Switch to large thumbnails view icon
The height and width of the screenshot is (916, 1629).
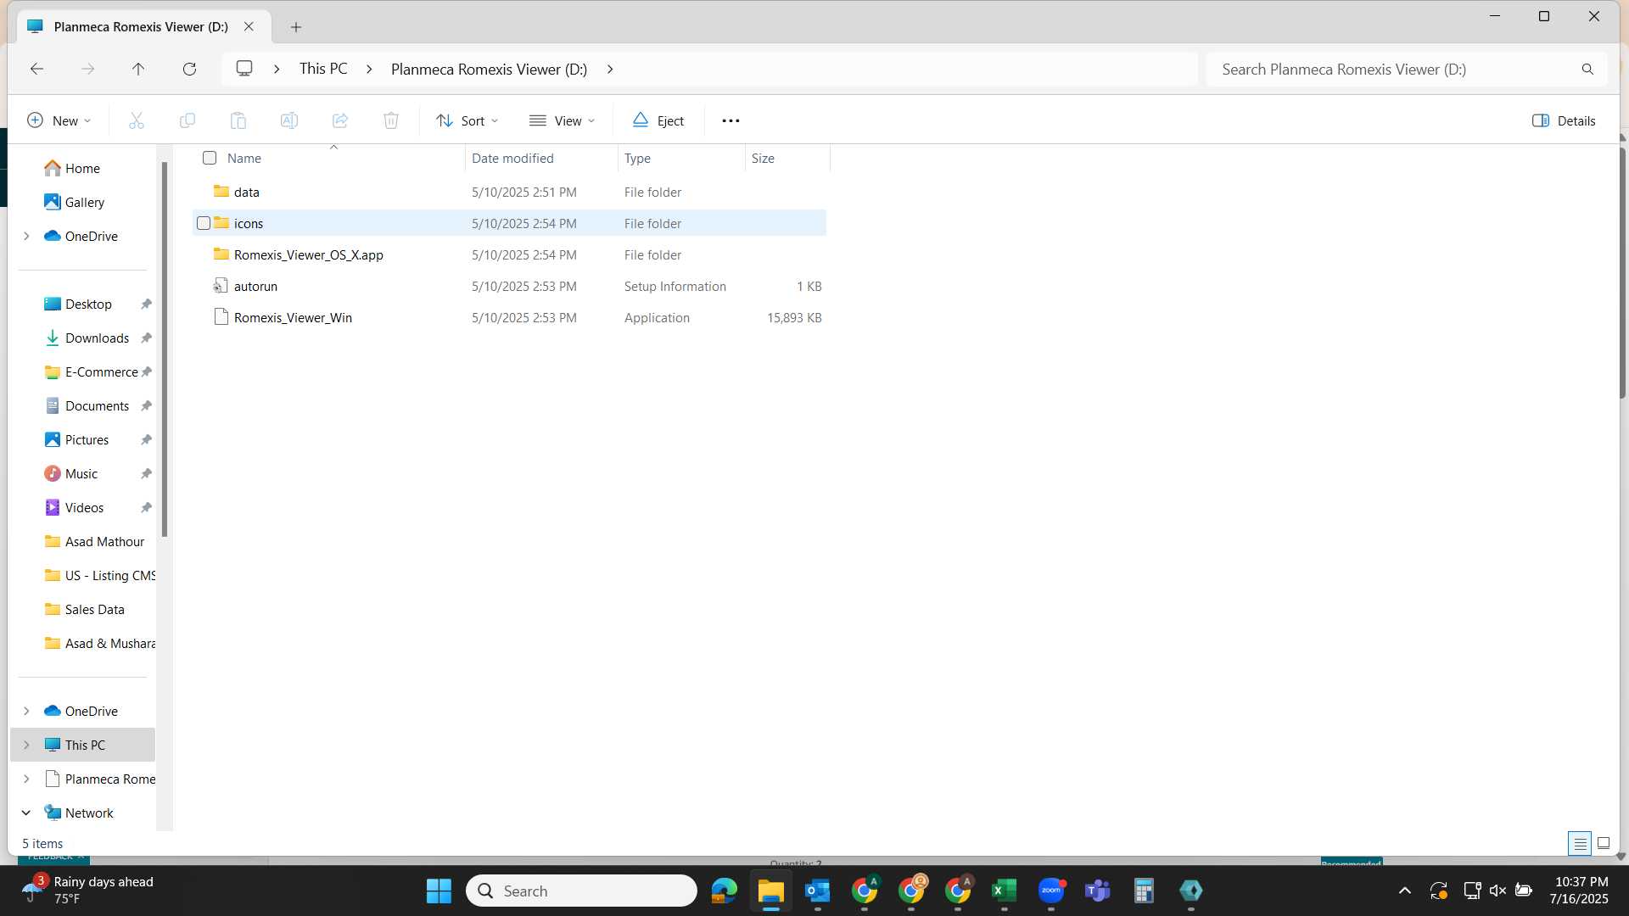(x=1604, y=843)
